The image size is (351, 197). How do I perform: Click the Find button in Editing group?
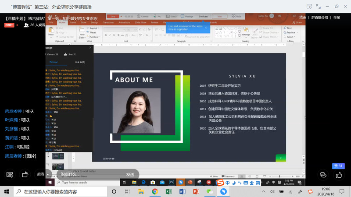click(x=288, y=28)
